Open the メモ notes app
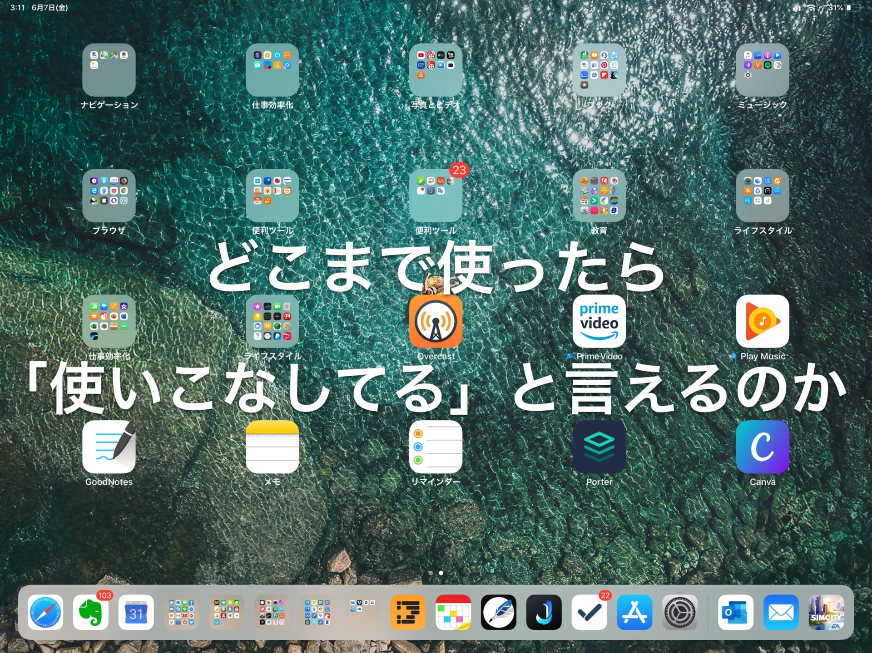The image size is (872, 653). (272, 447)
